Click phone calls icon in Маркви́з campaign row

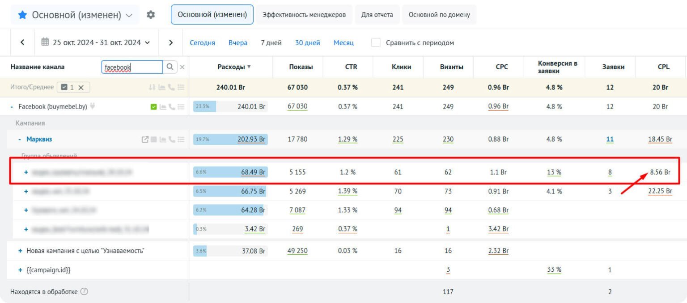tap(172, 139)
